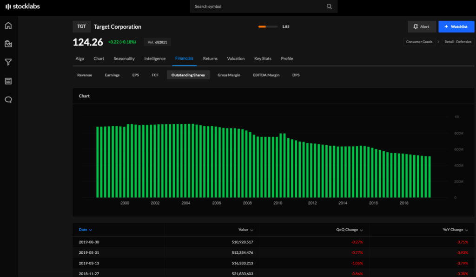This screenshot has width=476, height=277.
Task: Switch to the Valuation tab
Action: tap(236, 58)
